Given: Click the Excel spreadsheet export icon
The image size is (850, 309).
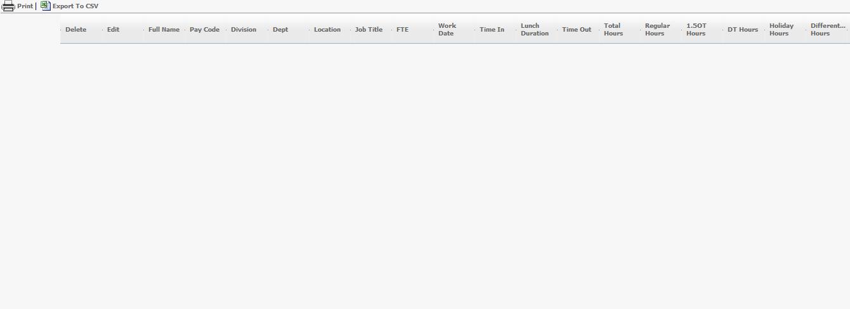Looking at the screenshot, I should pos(45,6).
